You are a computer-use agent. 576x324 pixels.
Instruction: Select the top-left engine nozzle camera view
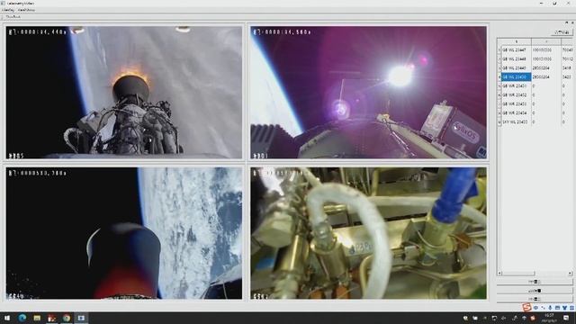pyautogui.click(x=124, y=92)
